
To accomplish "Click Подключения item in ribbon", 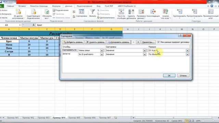I will (x=61, y=10).
